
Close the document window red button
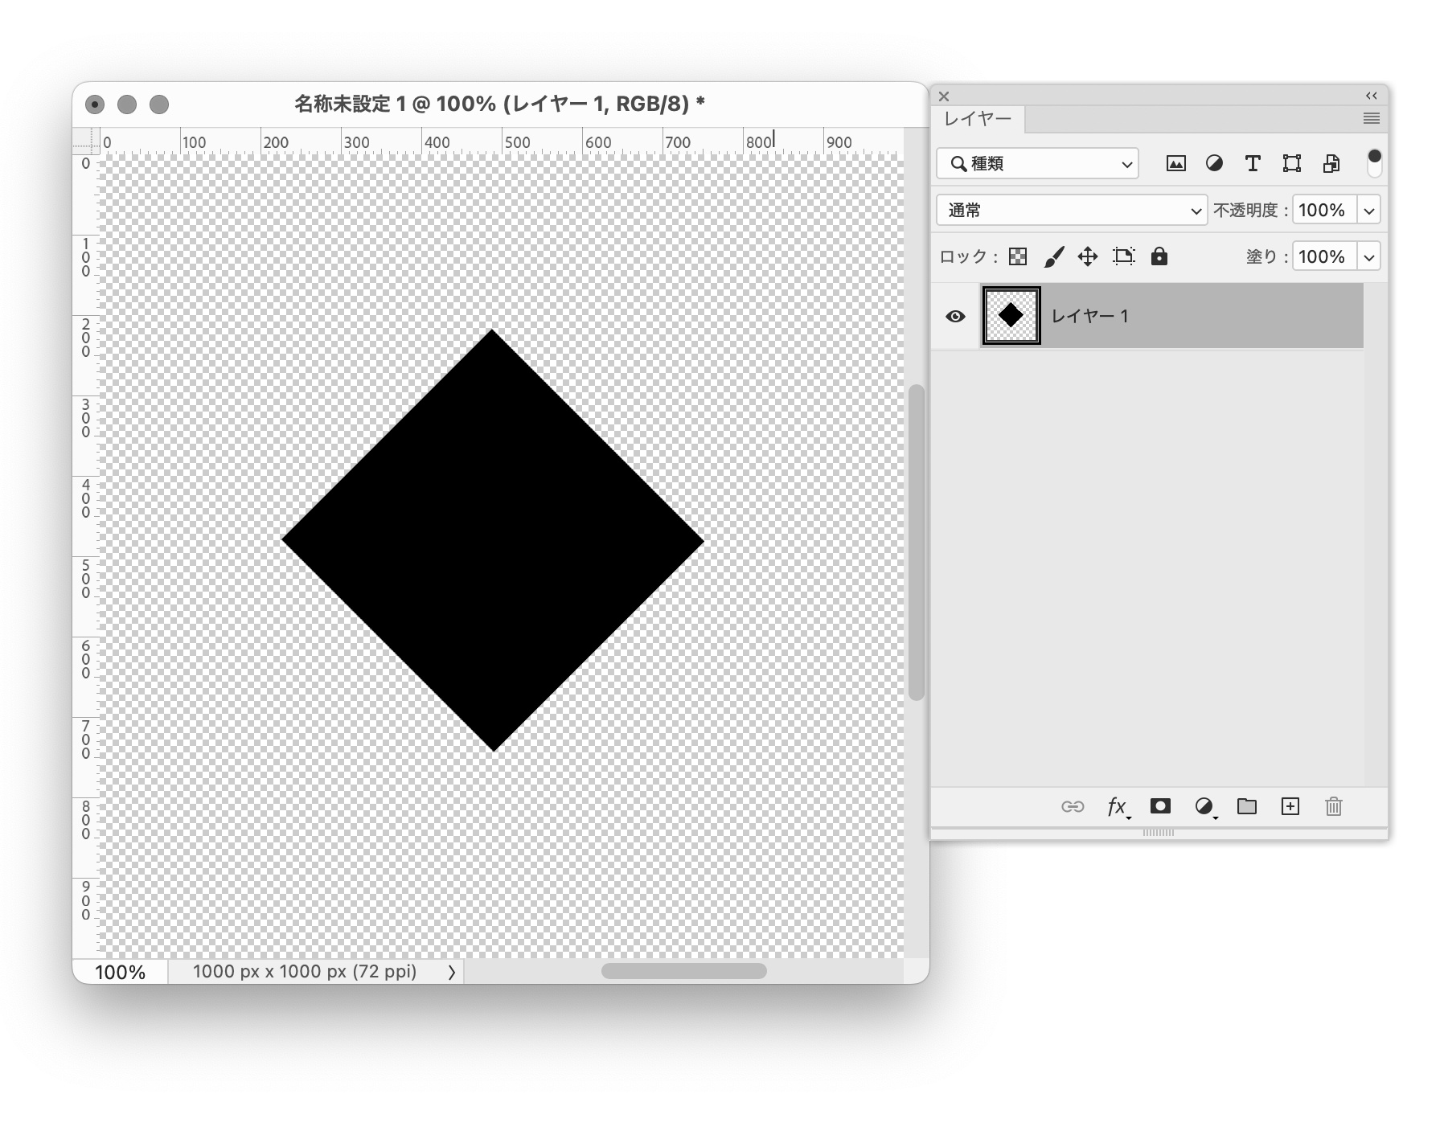tap(95, 104)
